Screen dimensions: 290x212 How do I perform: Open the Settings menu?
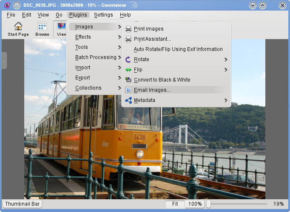click(103, 15)
